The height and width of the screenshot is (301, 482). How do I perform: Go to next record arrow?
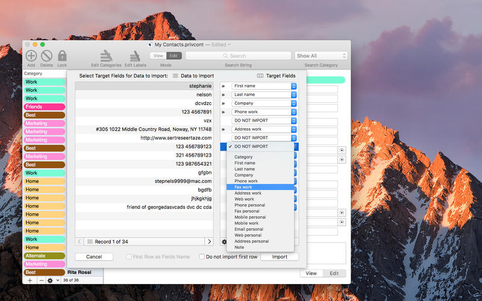209,241
